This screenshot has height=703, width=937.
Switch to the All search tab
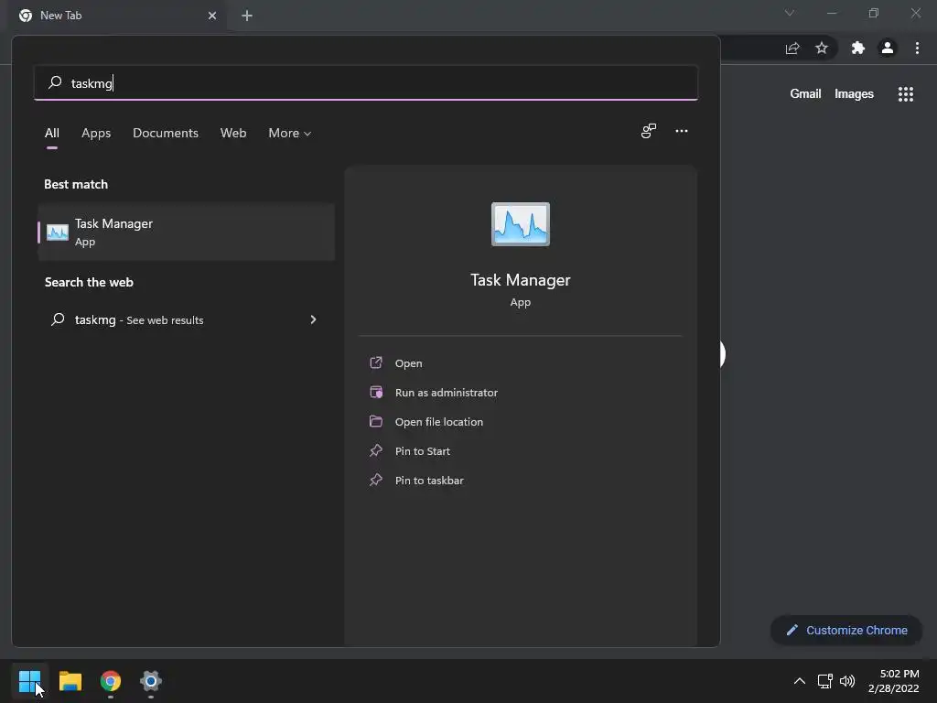(x=52, y=133)
